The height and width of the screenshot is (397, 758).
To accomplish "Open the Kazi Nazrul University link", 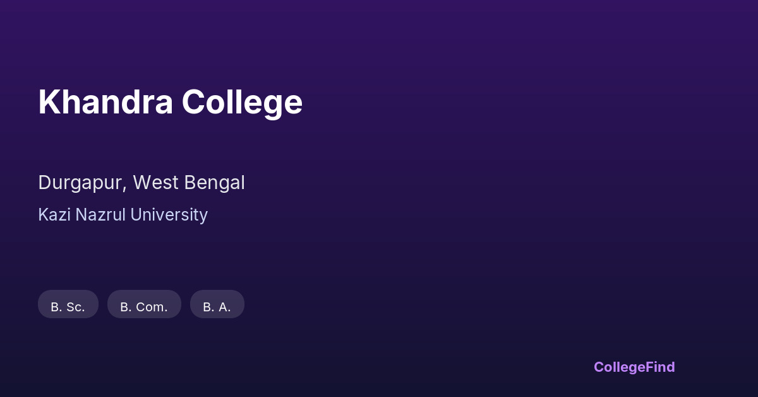I will 123,215.
